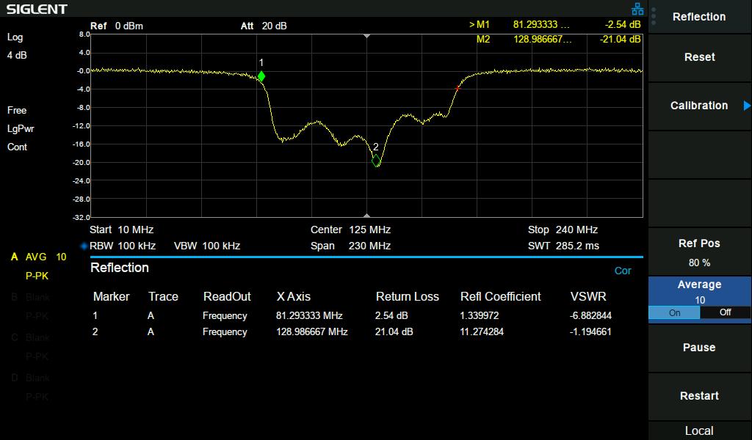Viewport: 752px width, 440px height.
Task: Click the SIGLENT logo
Action: coord(37,10)
